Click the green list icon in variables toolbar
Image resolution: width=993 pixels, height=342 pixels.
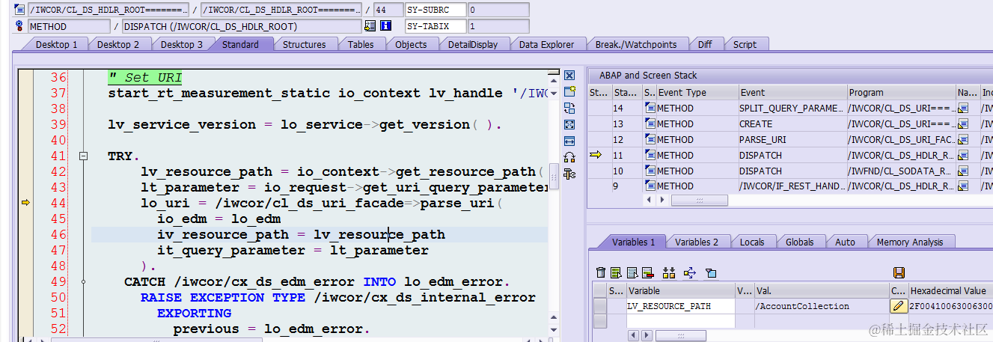pos(616,272)
